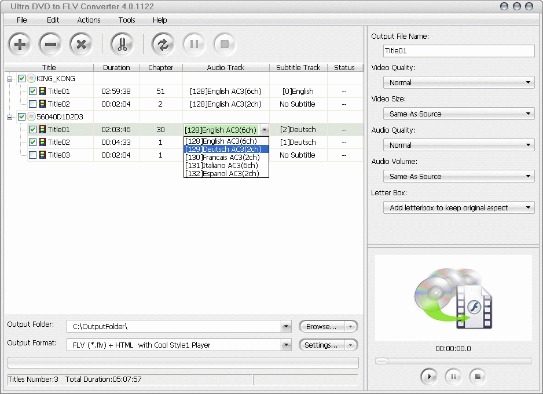Select [129]Deutsch AC3(2ch) audio track

click(x=226, y=149)
